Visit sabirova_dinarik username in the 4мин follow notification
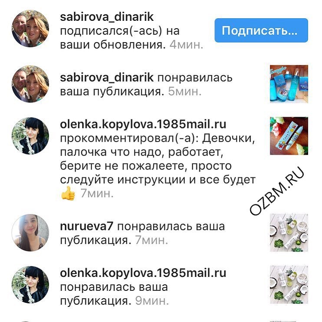Viewport: 322px width, 322px height. (107, 17)
